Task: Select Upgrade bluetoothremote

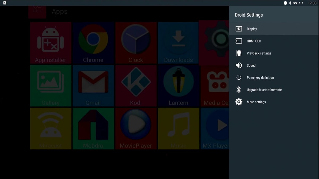Action: (274, 90)
